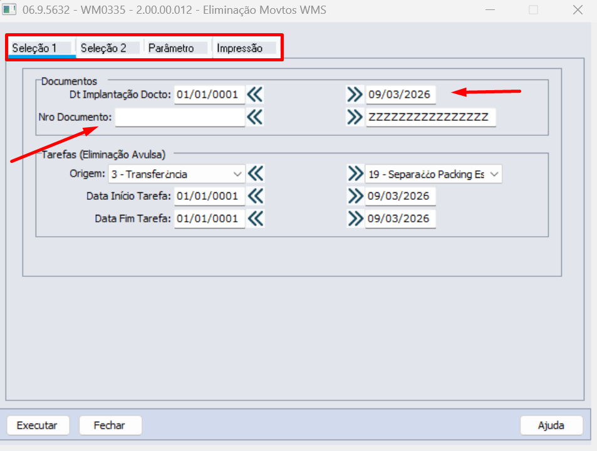Focus the empty Nro Documento start field
This screenshot has width=597, height=451.
(180, 117)
